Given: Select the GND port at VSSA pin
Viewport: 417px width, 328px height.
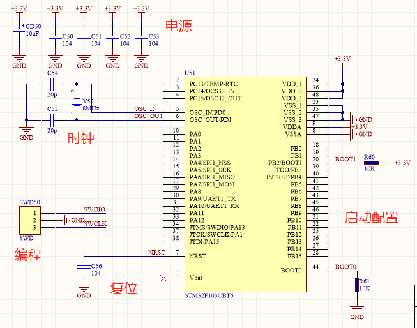Looking at the screenshot, I should (x=361, y=134).
